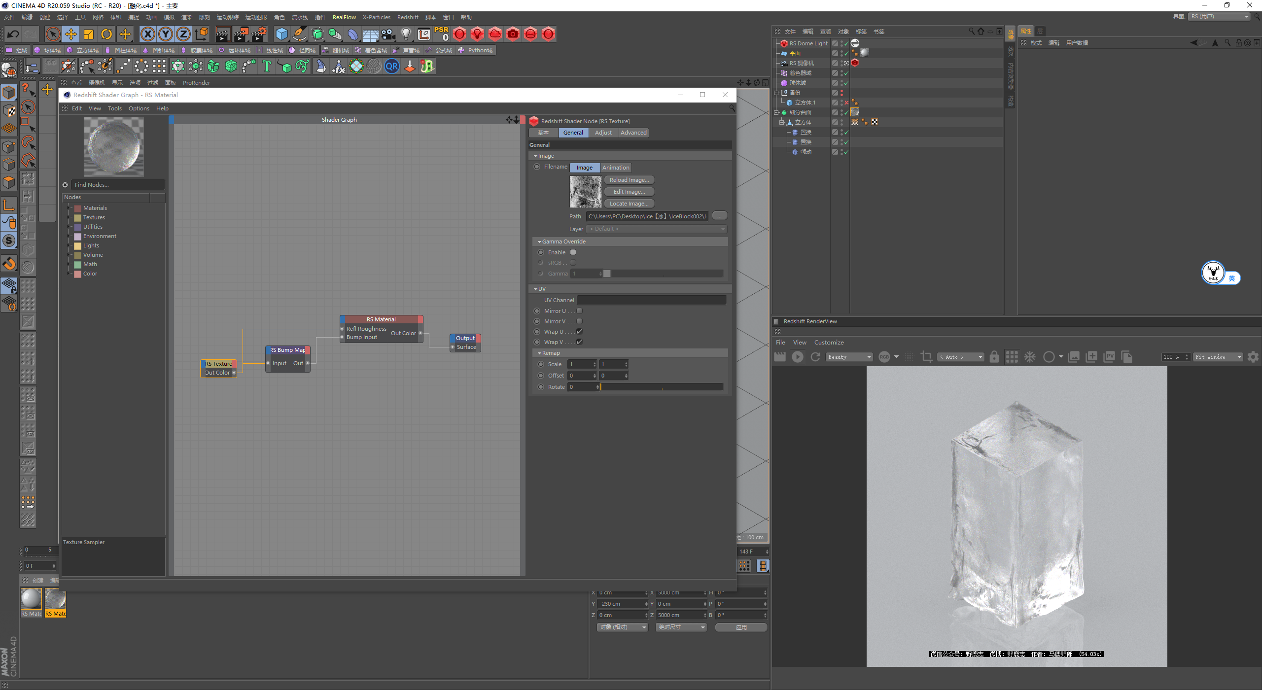The height and width of the screenshot is (690, 1262).
Task: Click the PSR reset icon
Action: 441,34
